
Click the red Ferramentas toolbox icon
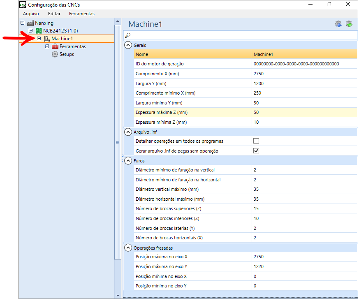pyautogui.click(x=55, y=46)
